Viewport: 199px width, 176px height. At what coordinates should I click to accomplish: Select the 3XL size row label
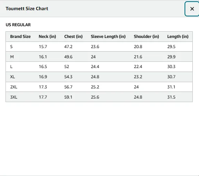(14, 97)
